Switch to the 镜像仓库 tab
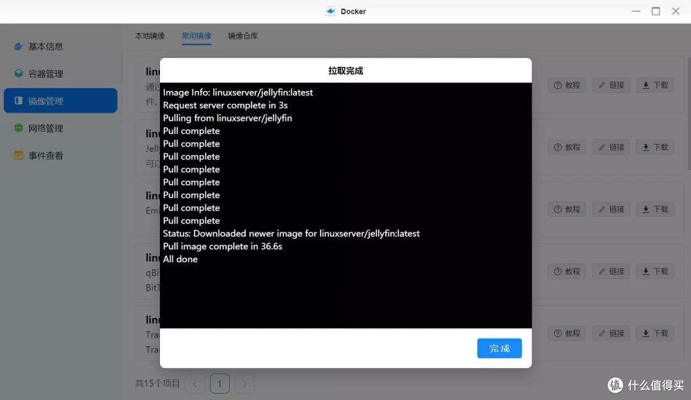691x400 pixels. pyautogui.click(x=243, y=36)
